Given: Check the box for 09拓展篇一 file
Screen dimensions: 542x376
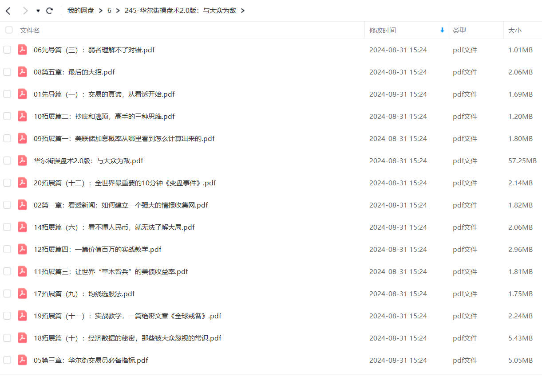Looking at the screenshot, I should [x=7, y=138].
